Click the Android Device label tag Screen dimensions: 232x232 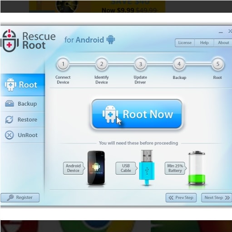(74, 168)
